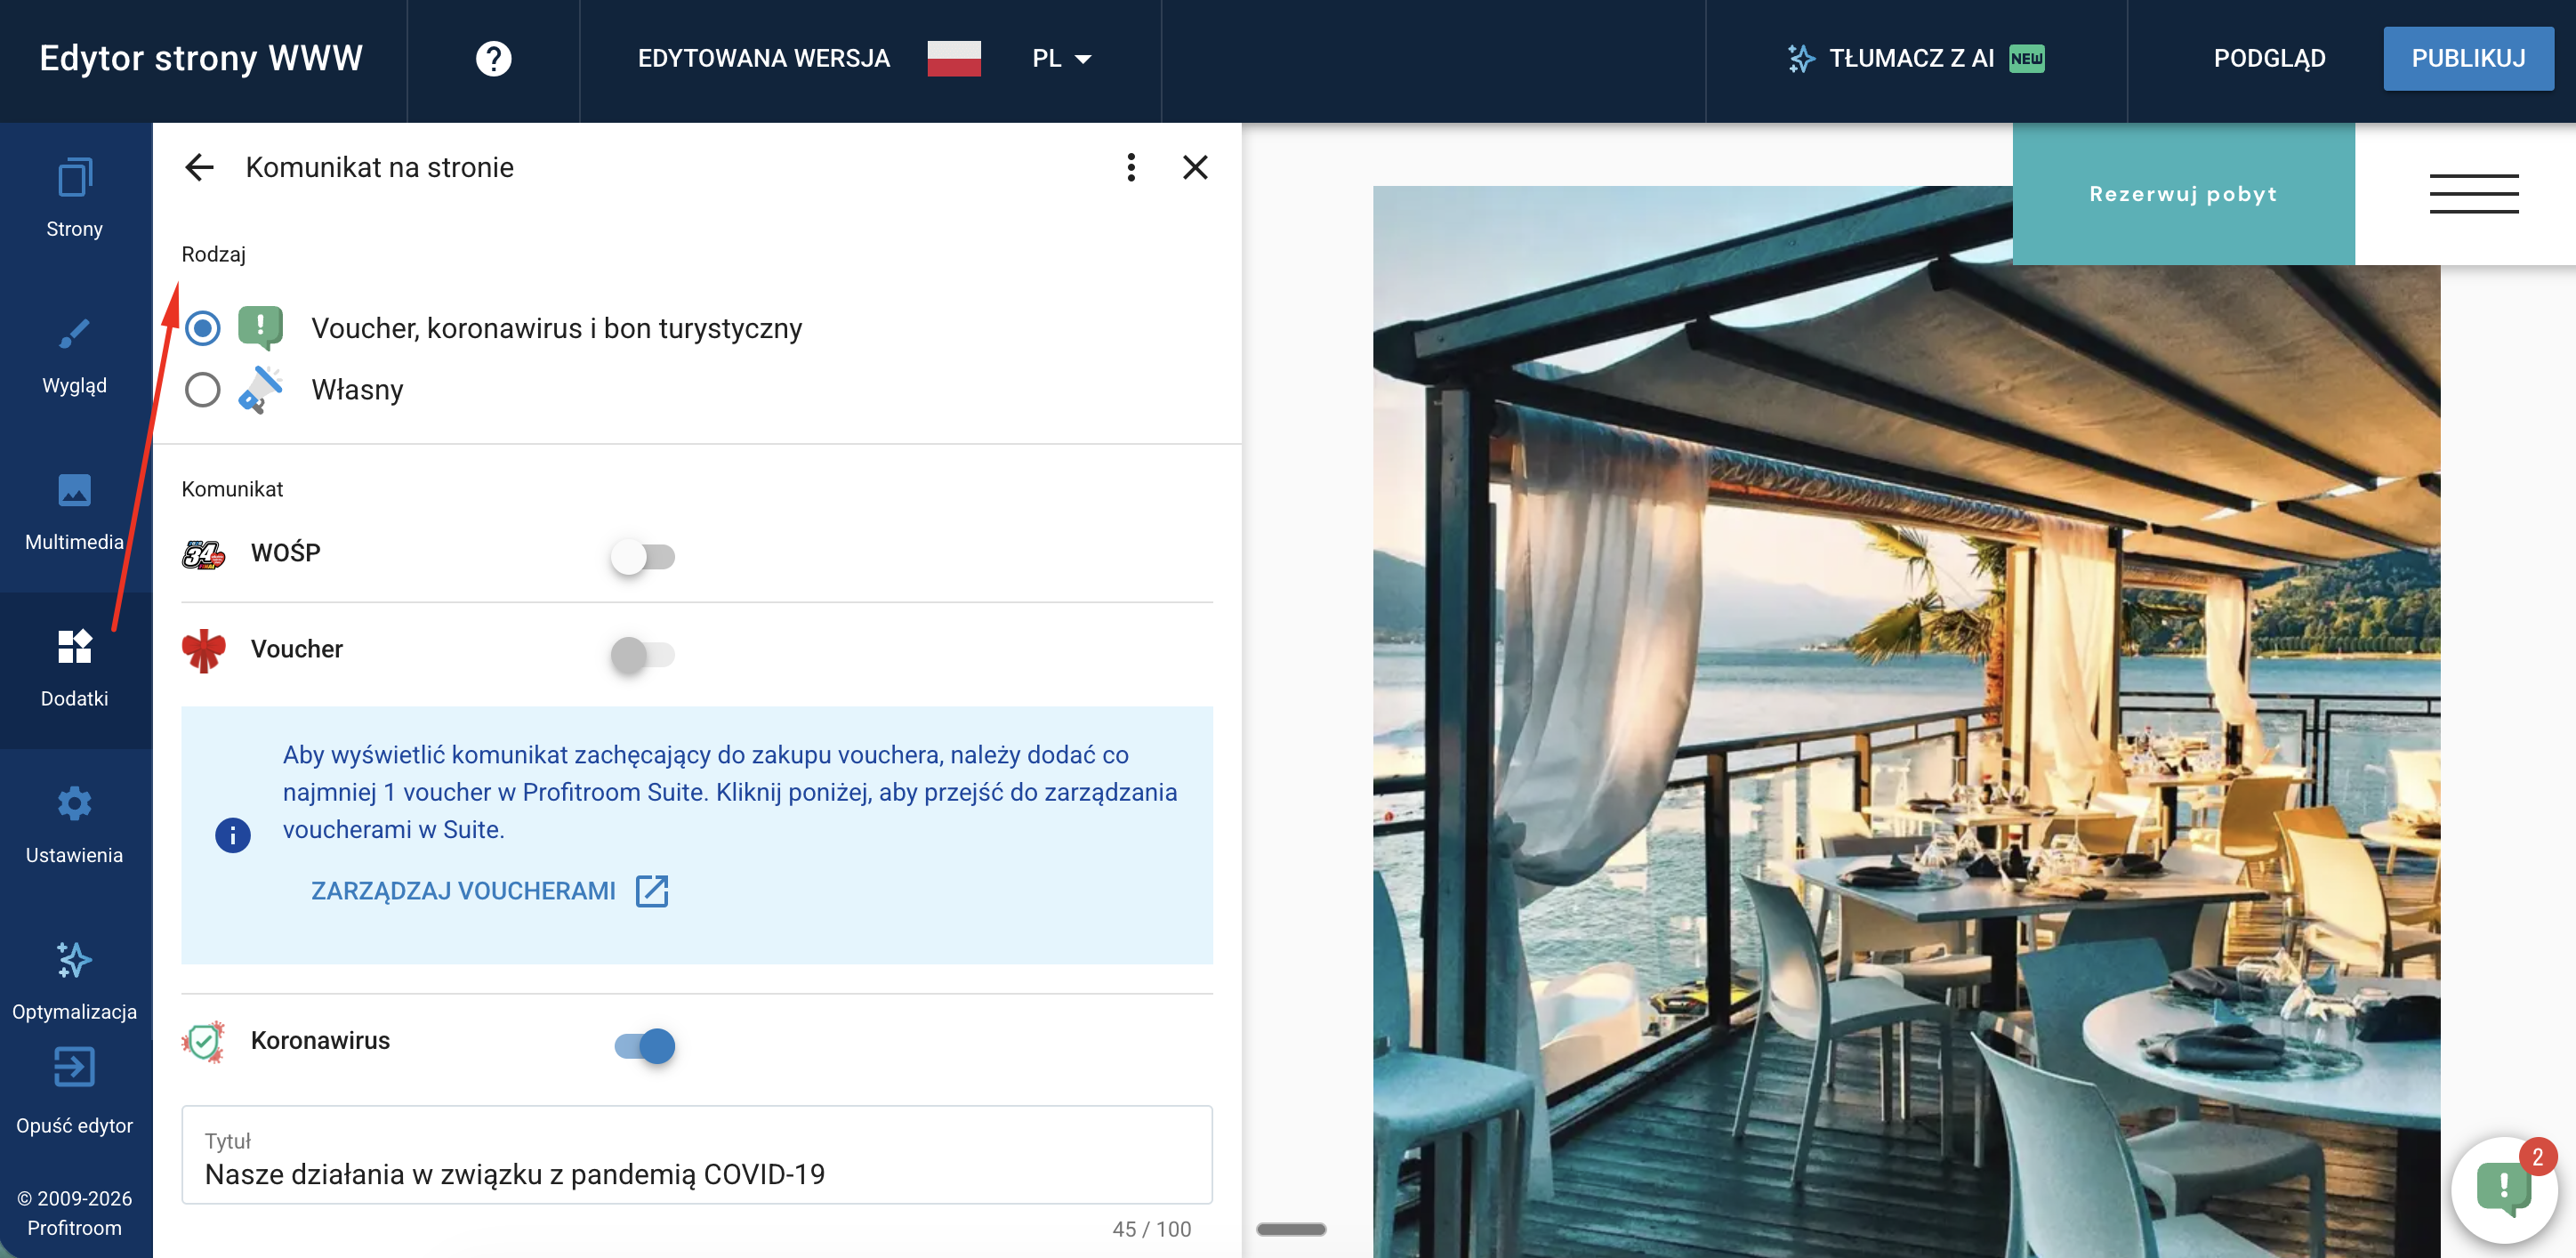
Task: Click the help question mark icon
Action: (493, 58)
